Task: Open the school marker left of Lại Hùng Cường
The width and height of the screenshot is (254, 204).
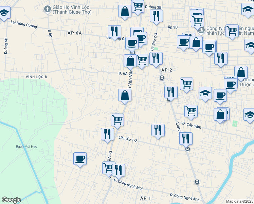Action: [x=4, y=14]
